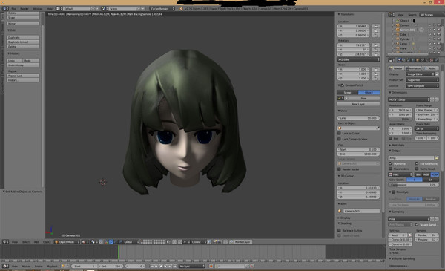445x271 pixels.
Task: Jump to the first frame in timeline
Action: tap(152, 266)
